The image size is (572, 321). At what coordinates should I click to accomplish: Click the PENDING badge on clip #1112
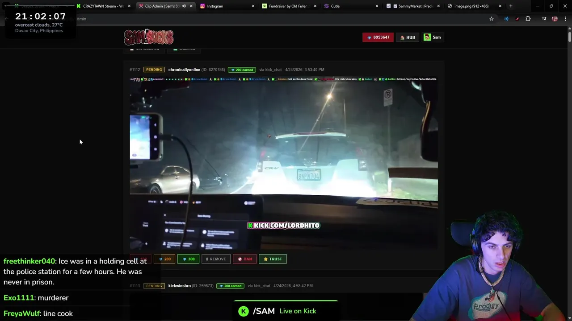point(154,70)
